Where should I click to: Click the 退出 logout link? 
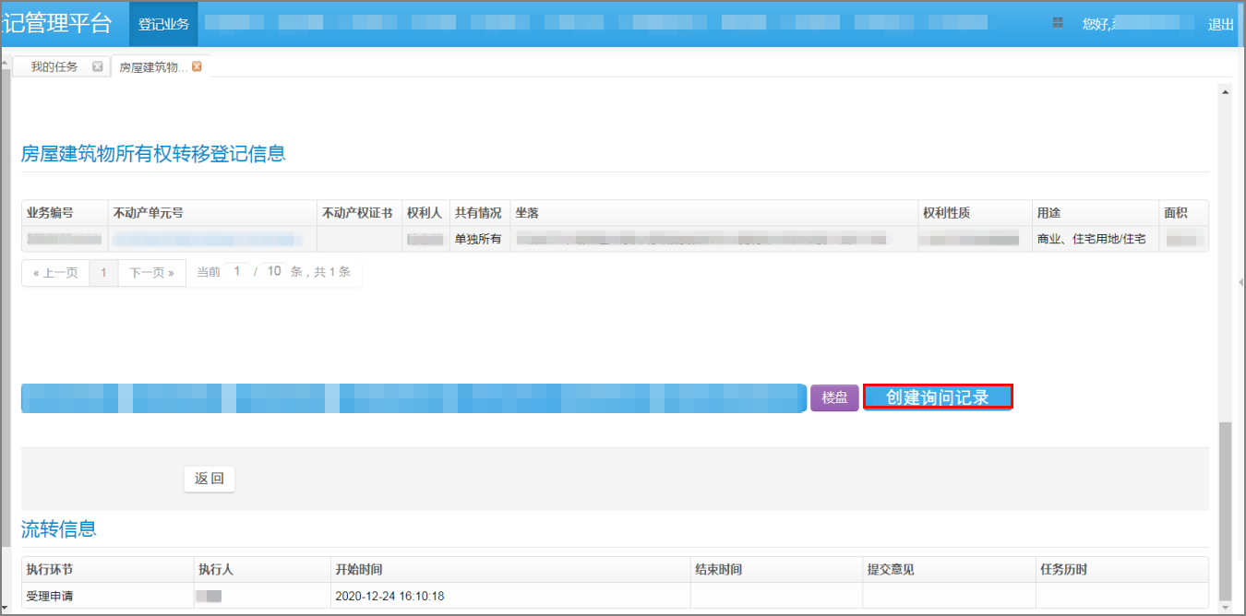point(1220,24)
